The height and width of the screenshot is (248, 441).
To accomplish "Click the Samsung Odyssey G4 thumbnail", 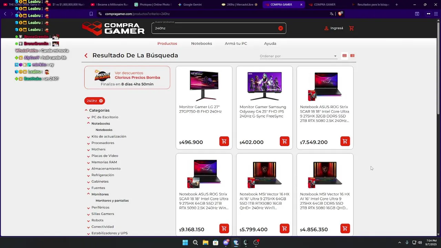I will point(264,85).
